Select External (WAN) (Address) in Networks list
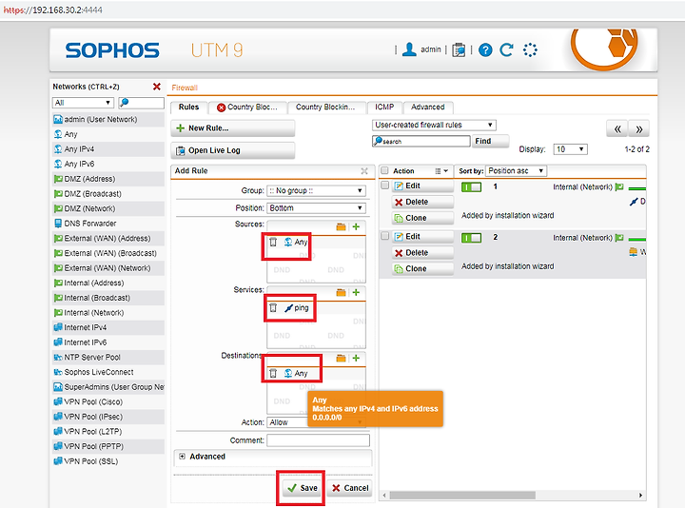This screenshot has width=685, height=508. pos(108,239)
